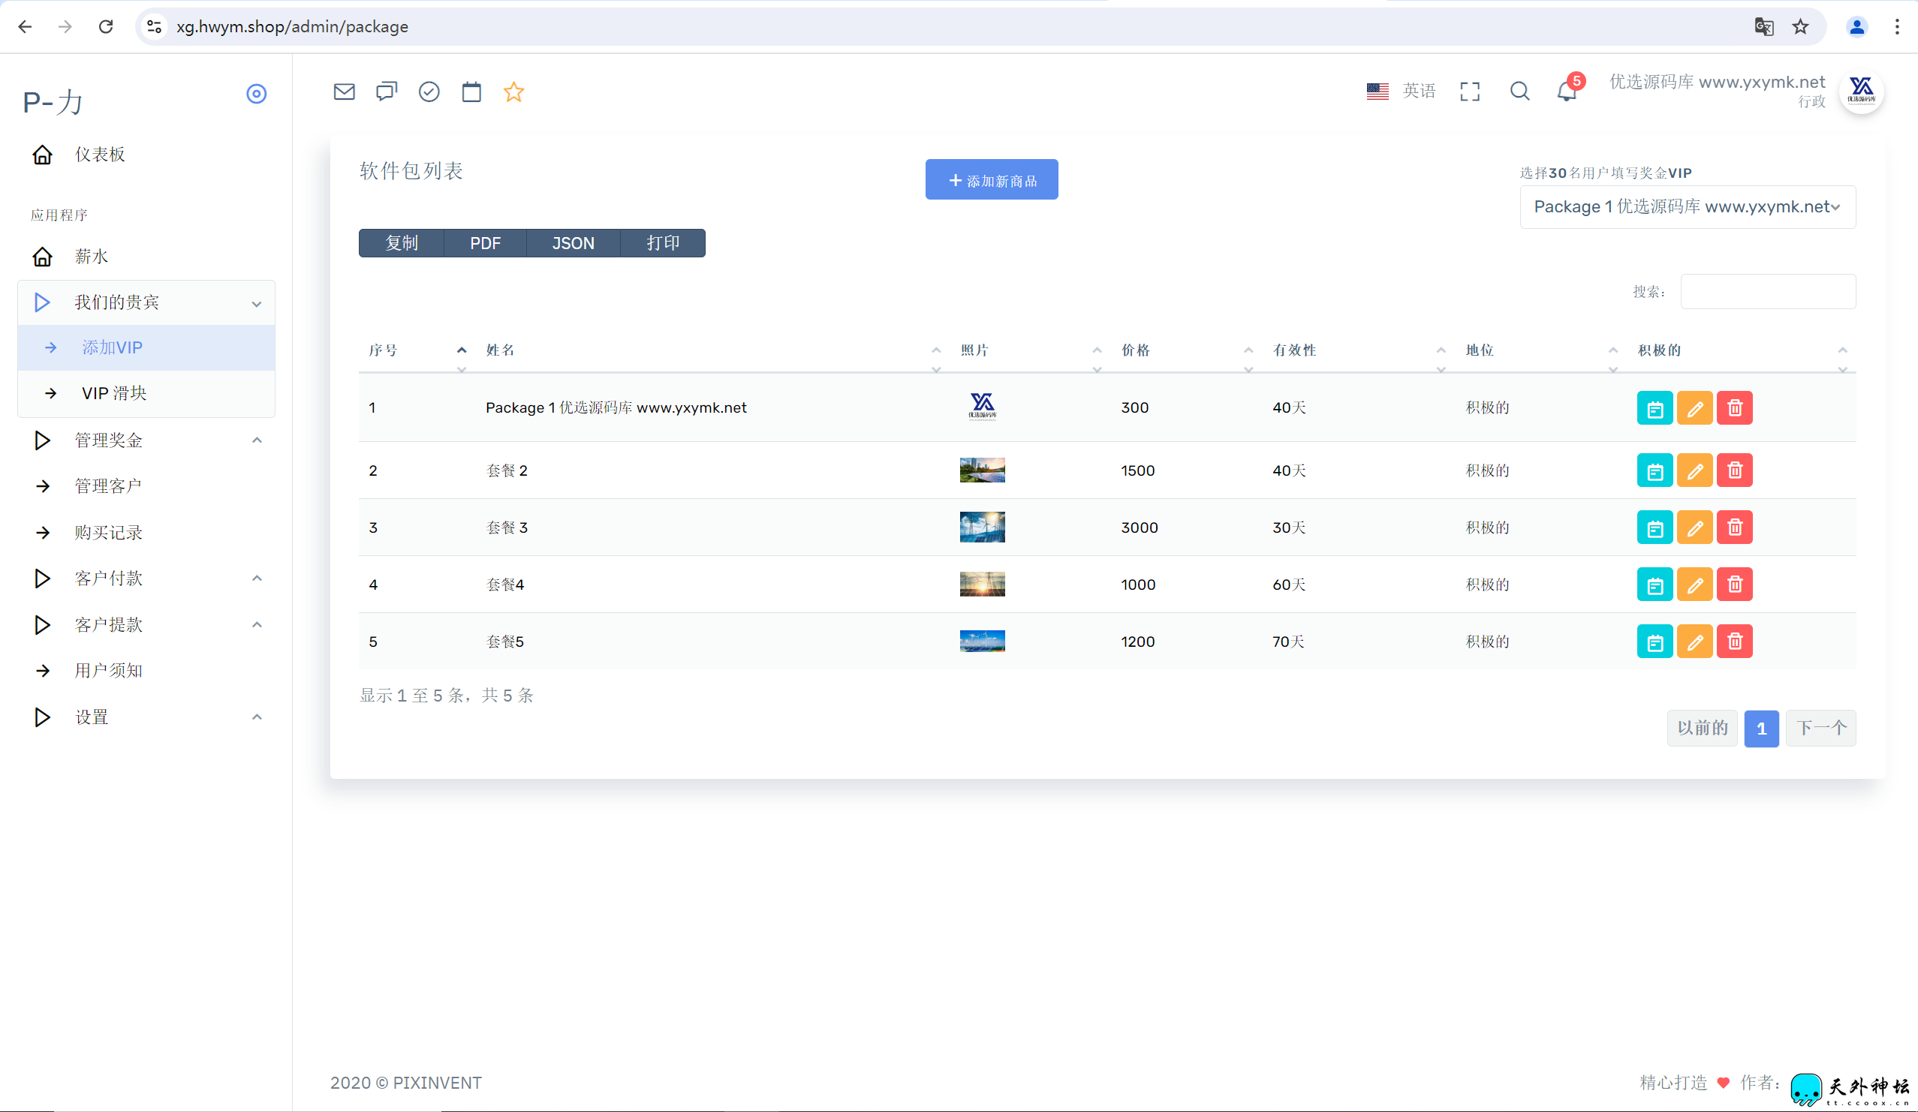The image size is (1918, 1112).
Task: Open 管理客户 in the sidebar
Action: (x=147, y=486)
